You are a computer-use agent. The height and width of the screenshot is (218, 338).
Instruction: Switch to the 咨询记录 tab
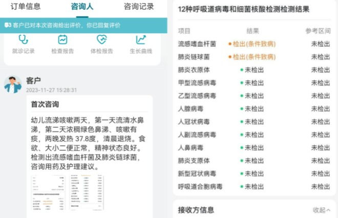[x=139, y=7]
